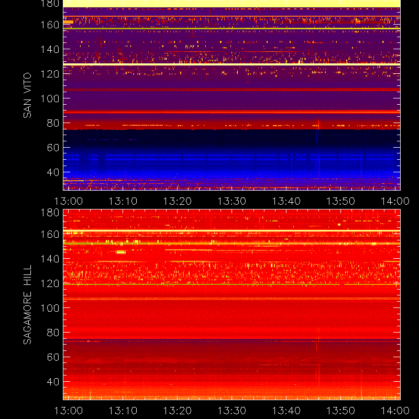Screen dimensions: 419x419
Task: Pick the 40 label on Sagamore Hill axis
Action: [53, 382]
